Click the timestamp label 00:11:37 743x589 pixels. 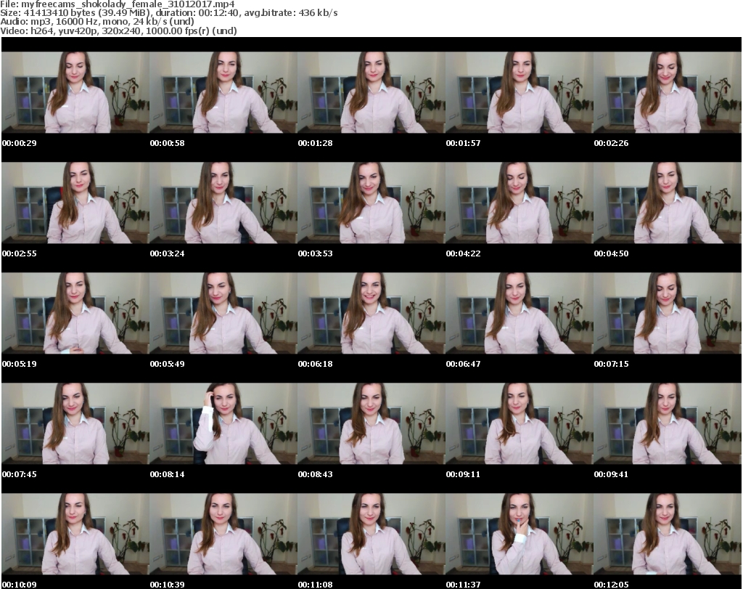463,585
